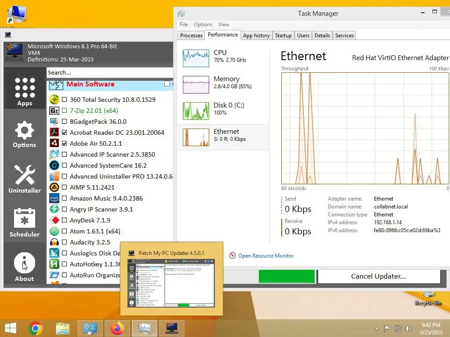This screenshot has width=450, height=337.
Task: Open the Scheduler calendar section
Action: pyautogui.click(x=25, y=222)
